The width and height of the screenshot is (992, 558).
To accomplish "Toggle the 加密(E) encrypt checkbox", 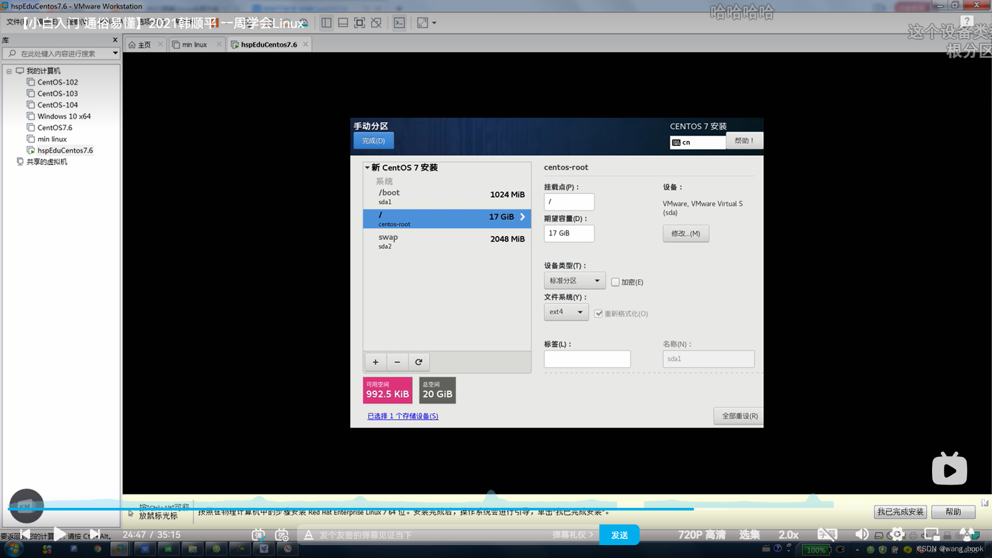I will point(615,282).
